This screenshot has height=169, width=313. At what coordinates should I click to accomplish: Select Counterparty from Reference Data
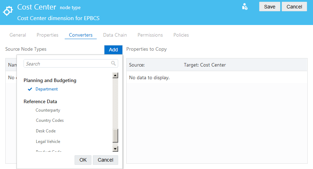coord(48,110)
